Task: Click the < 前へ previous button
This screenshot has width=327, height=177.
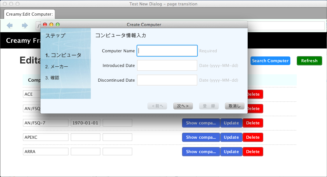Action: [x=157, y=106]
